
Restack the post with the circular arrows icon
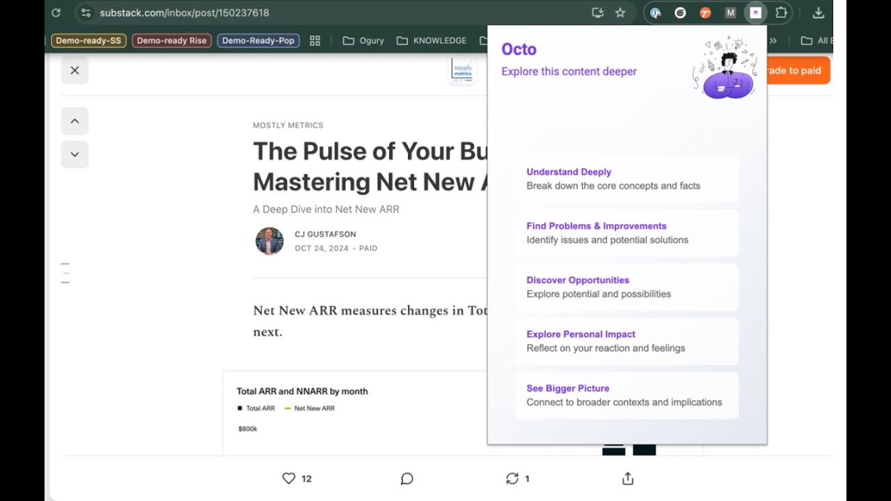pyautogui.click(x=512, y=478)
